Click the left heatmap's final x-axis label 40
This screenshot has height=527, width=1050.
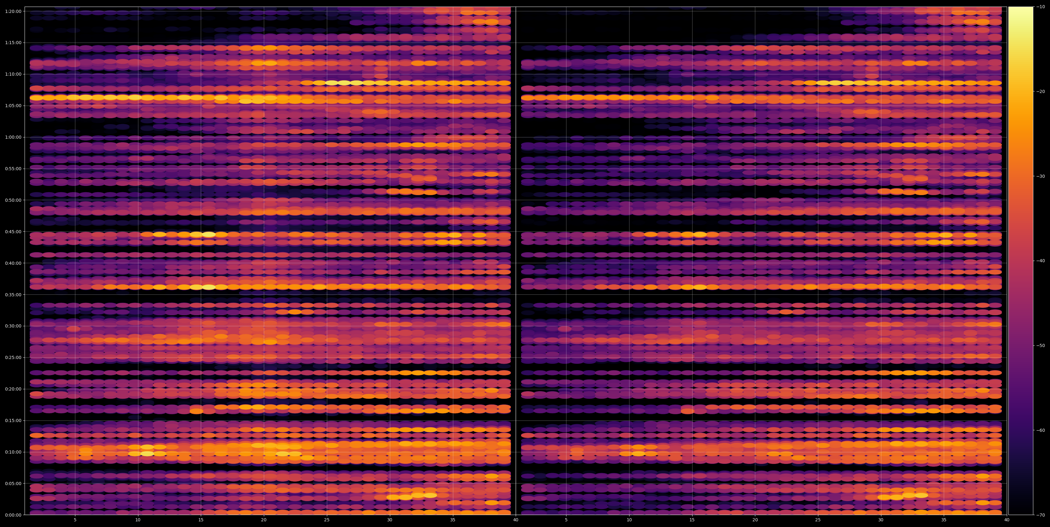click(x=516, y=520)
